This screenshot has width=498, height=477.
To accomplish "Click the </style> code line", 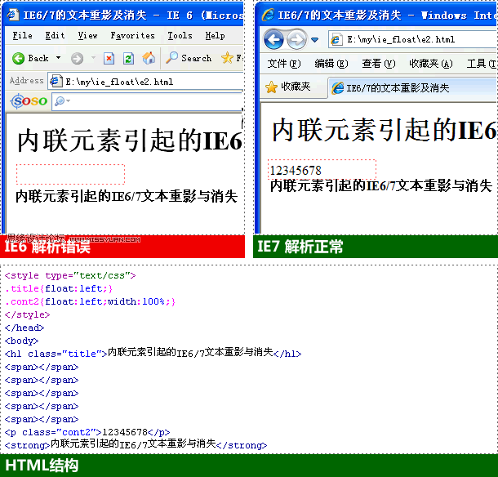I will 27,314.
